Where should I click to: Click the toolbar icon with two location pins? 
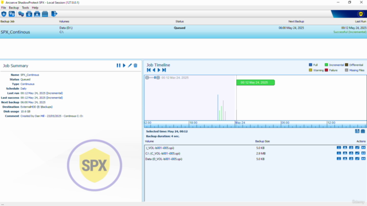point(11,14)
